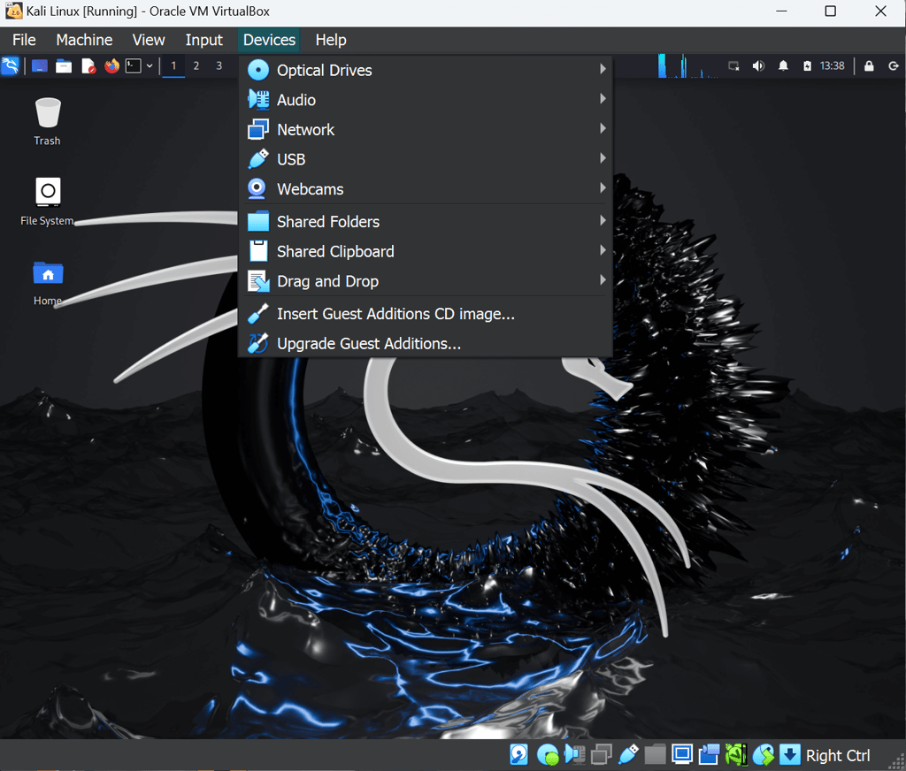Open the volume control tray icon

point(758,65)
